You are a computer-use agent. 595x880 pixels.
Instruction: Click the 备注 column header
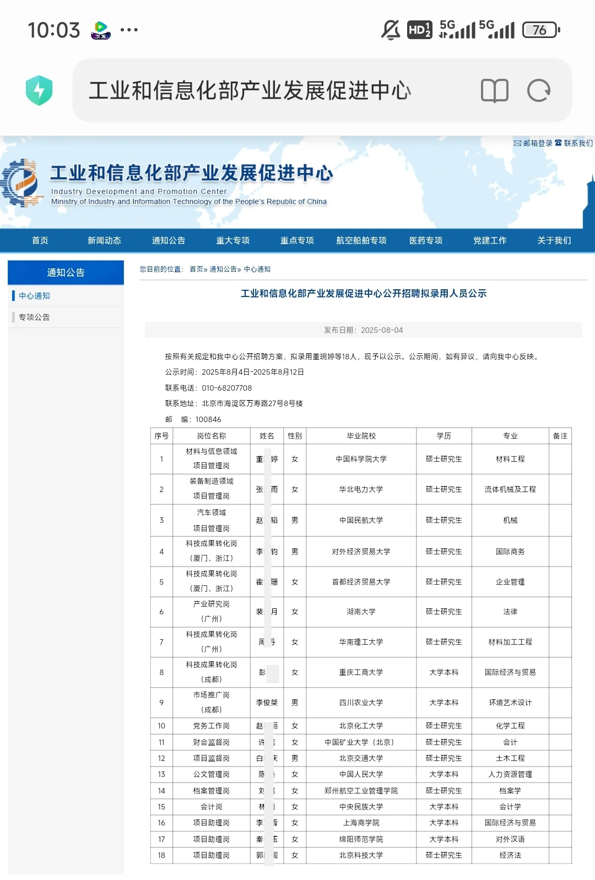tap(560, 436)
